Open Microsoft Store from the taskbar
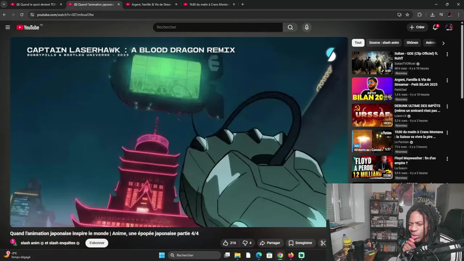The image size is (464, 261). coord(269,255)
